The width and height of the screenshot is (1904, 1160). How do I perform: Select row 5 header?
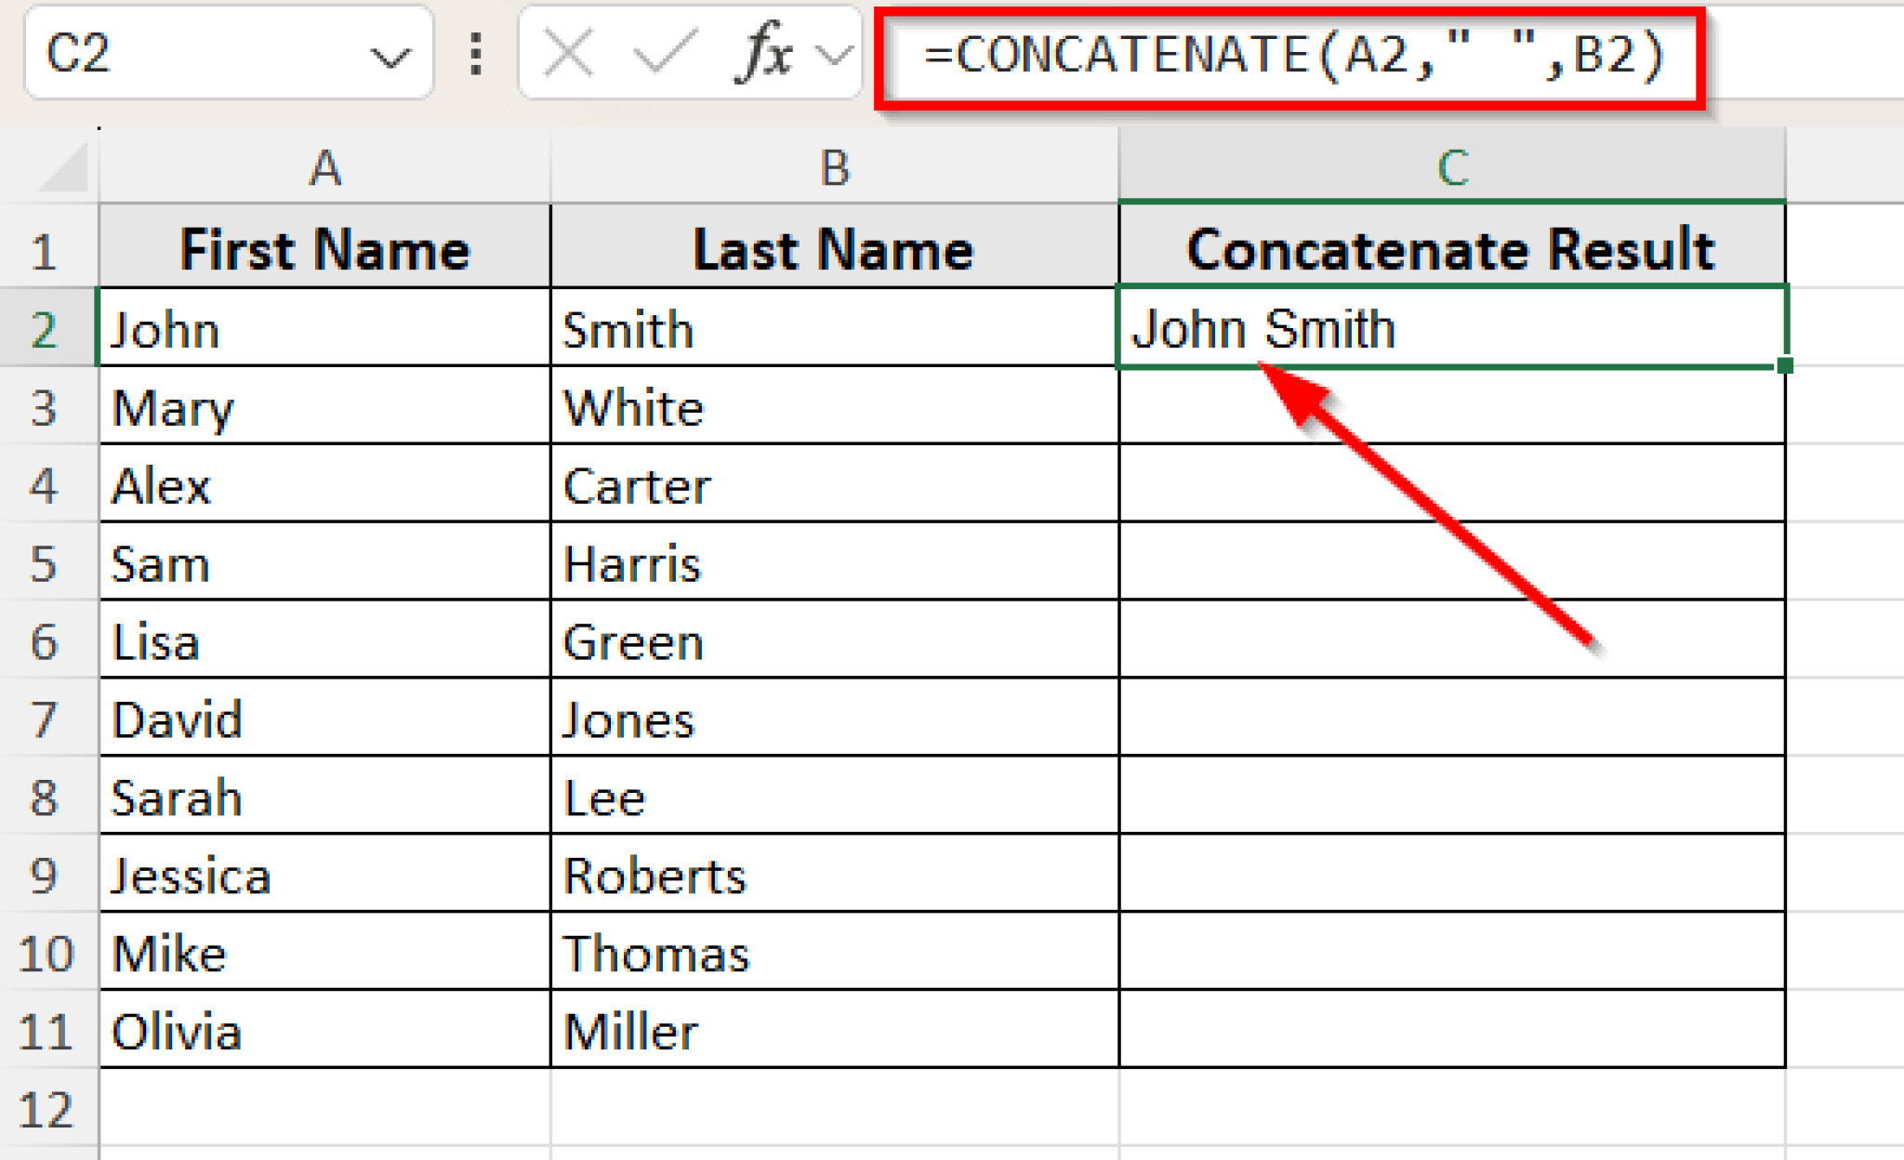[45, 563]
